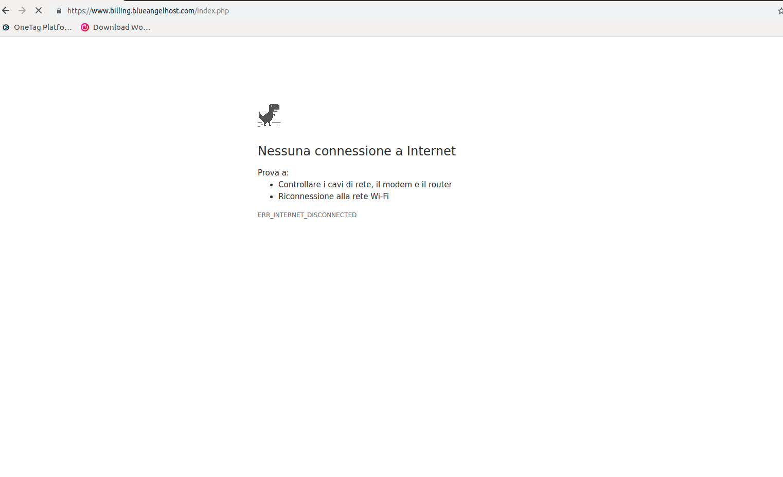
Task: Bookmark this page with the star icon
Action: (780, 11)
